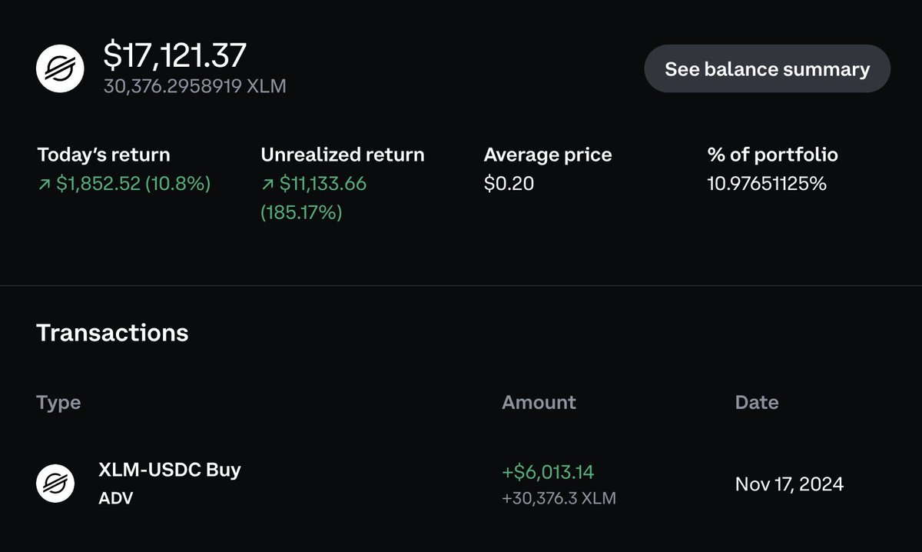Select the $17,121.37 total balance
The height and width of the screenshot is (552, 922).
coord(175,55)
